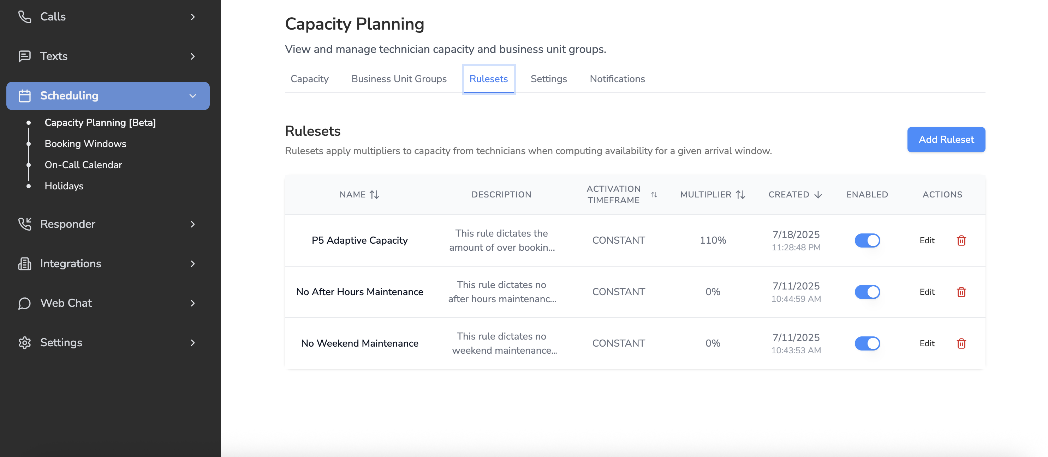Image resolution: width=1048 pixels, height=457 pixels.
Task: Click trash icon for No After Hours Maintenance
Action: [961, 292]
